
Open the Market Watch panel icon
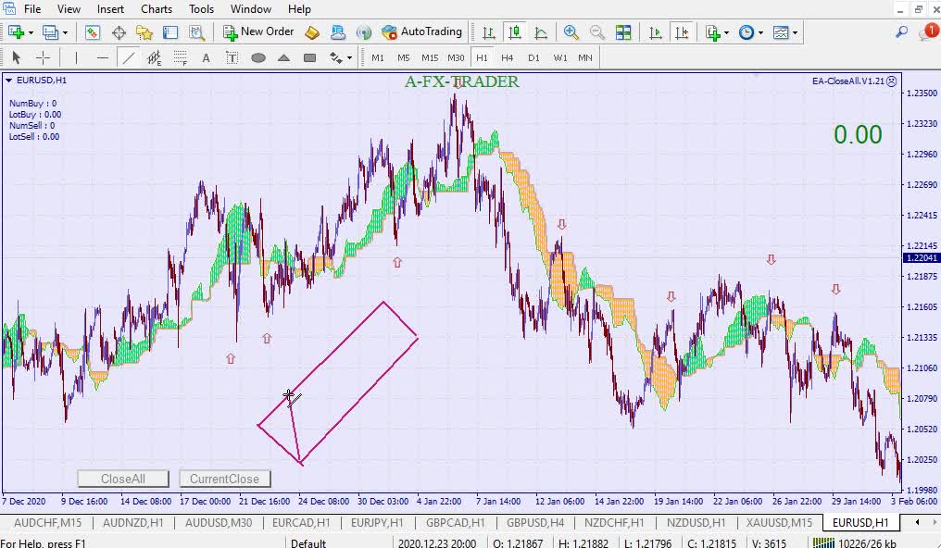pyautogui.click(x=92, y=32)
